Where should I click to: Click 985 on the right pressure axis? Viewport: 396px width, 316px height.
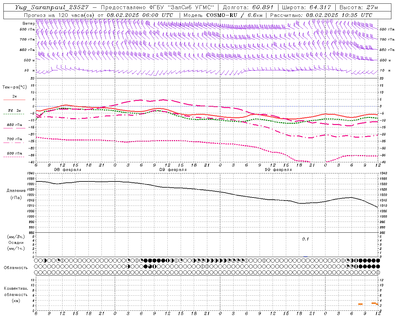383,233
